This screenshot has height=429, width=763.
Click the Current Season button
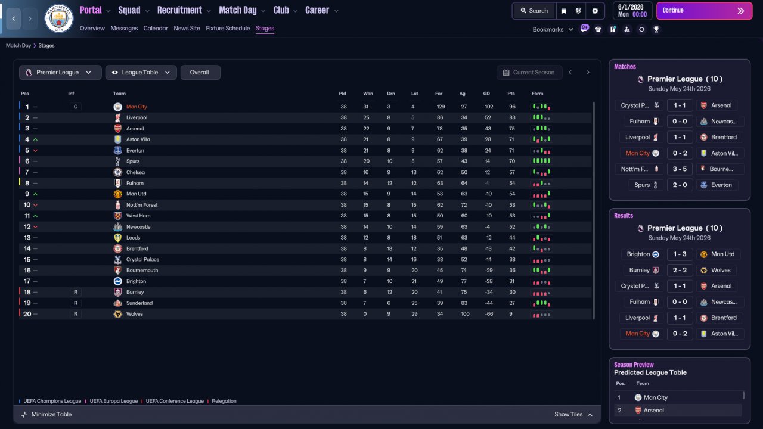(529, 73)
